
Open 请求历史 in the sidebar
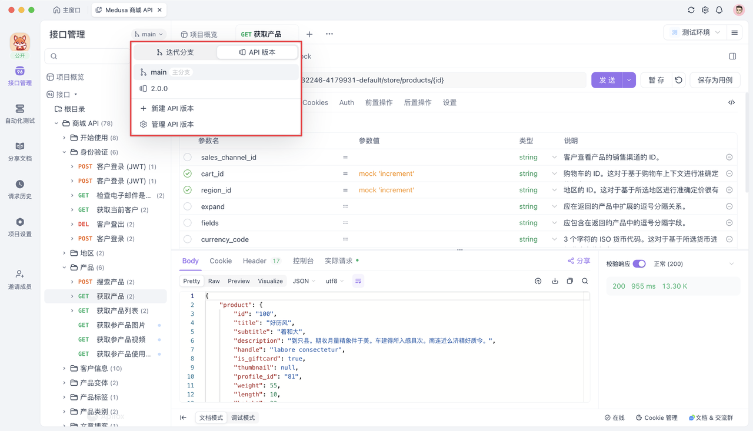19,189
